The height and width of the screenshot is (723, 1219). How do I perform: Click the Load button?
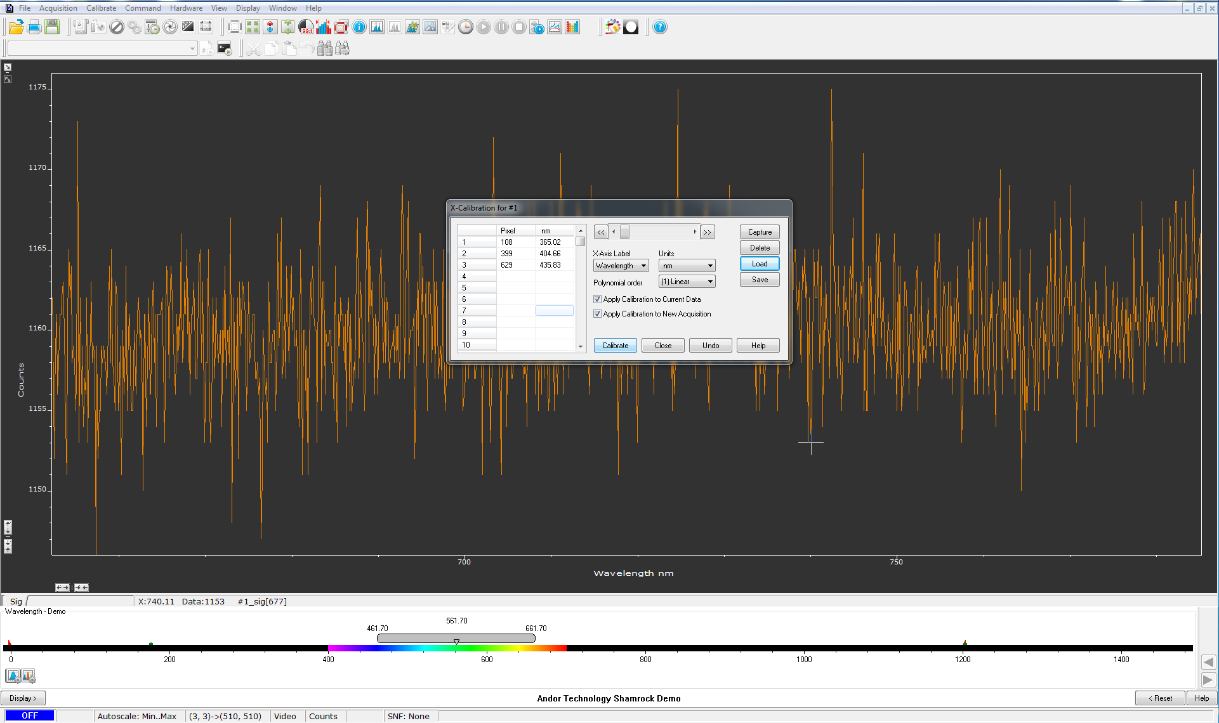pos(760,264)
